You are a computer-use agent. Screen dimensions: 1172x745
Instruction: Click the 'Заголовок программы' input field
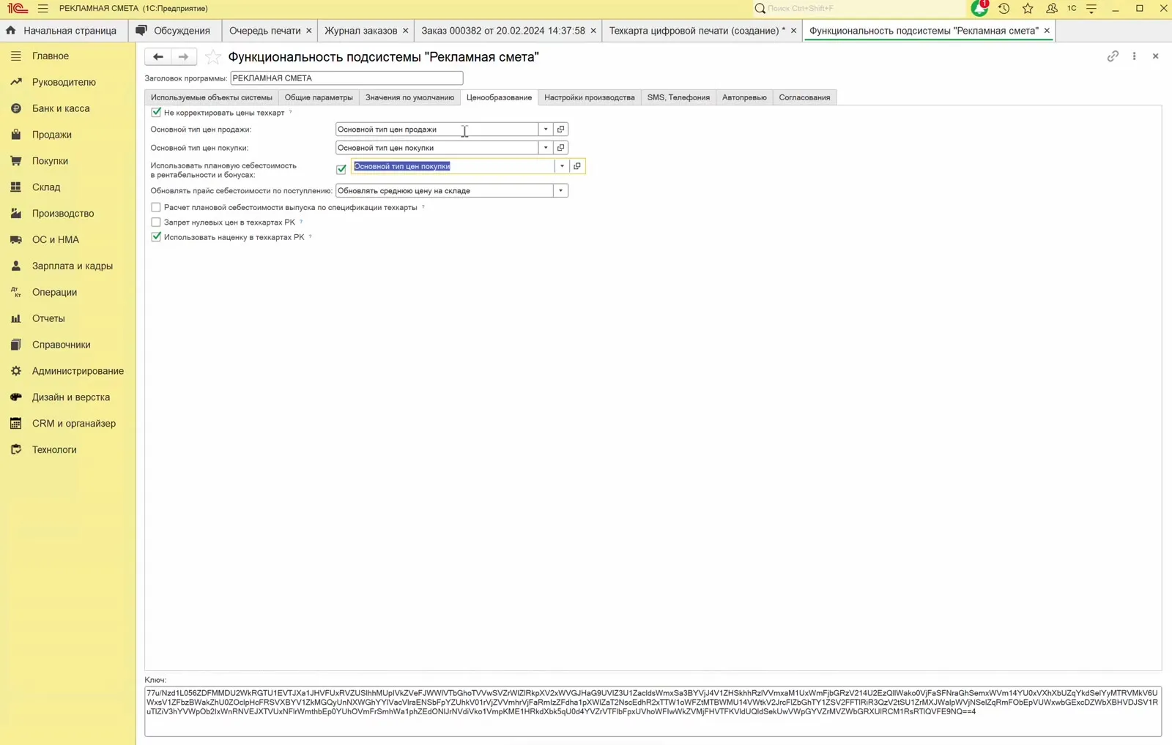(346, 78)
